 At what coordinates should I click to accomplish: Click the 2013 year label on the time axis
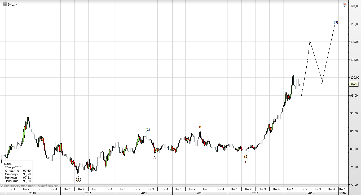tap(200, 193)
